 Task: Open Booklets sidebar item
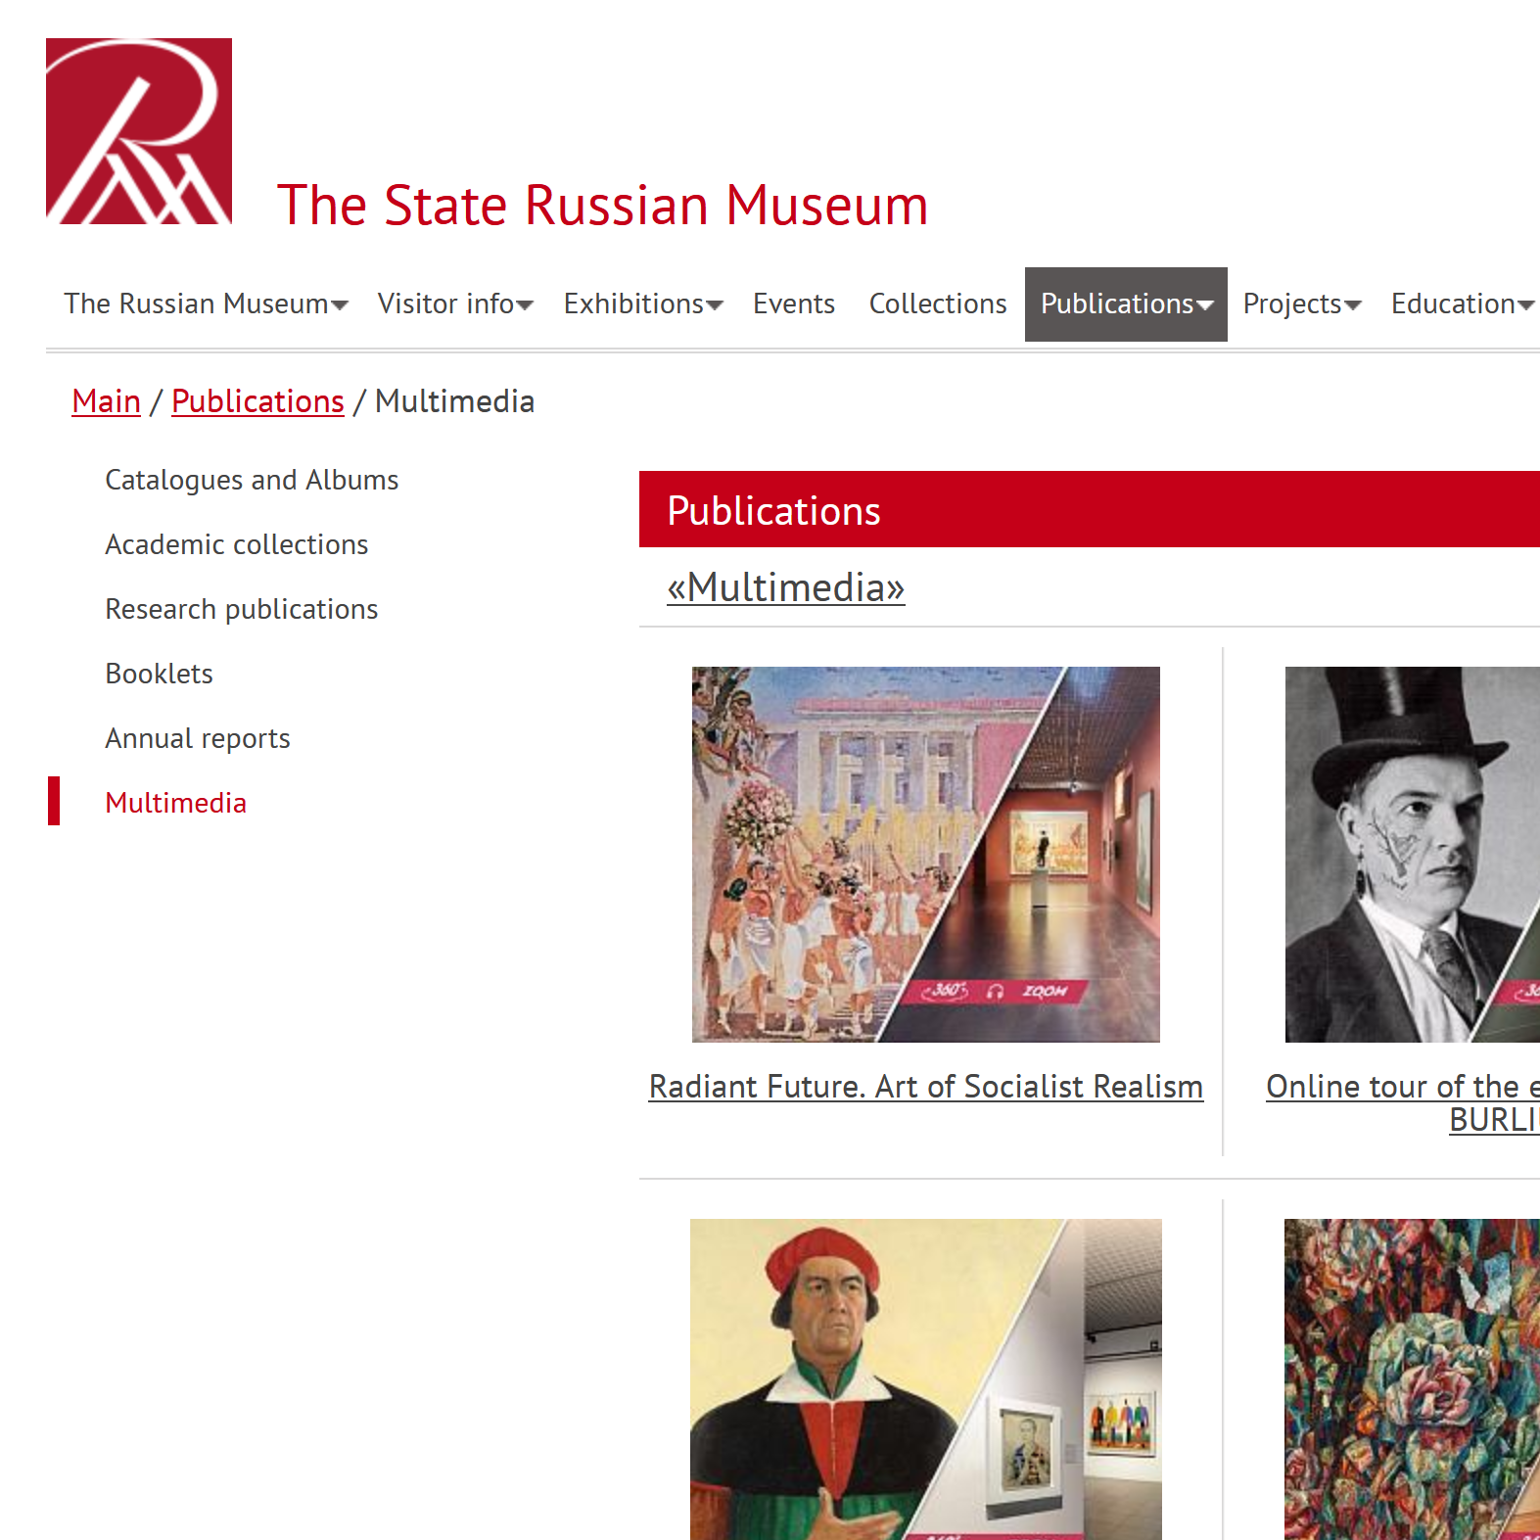[159, 674]
